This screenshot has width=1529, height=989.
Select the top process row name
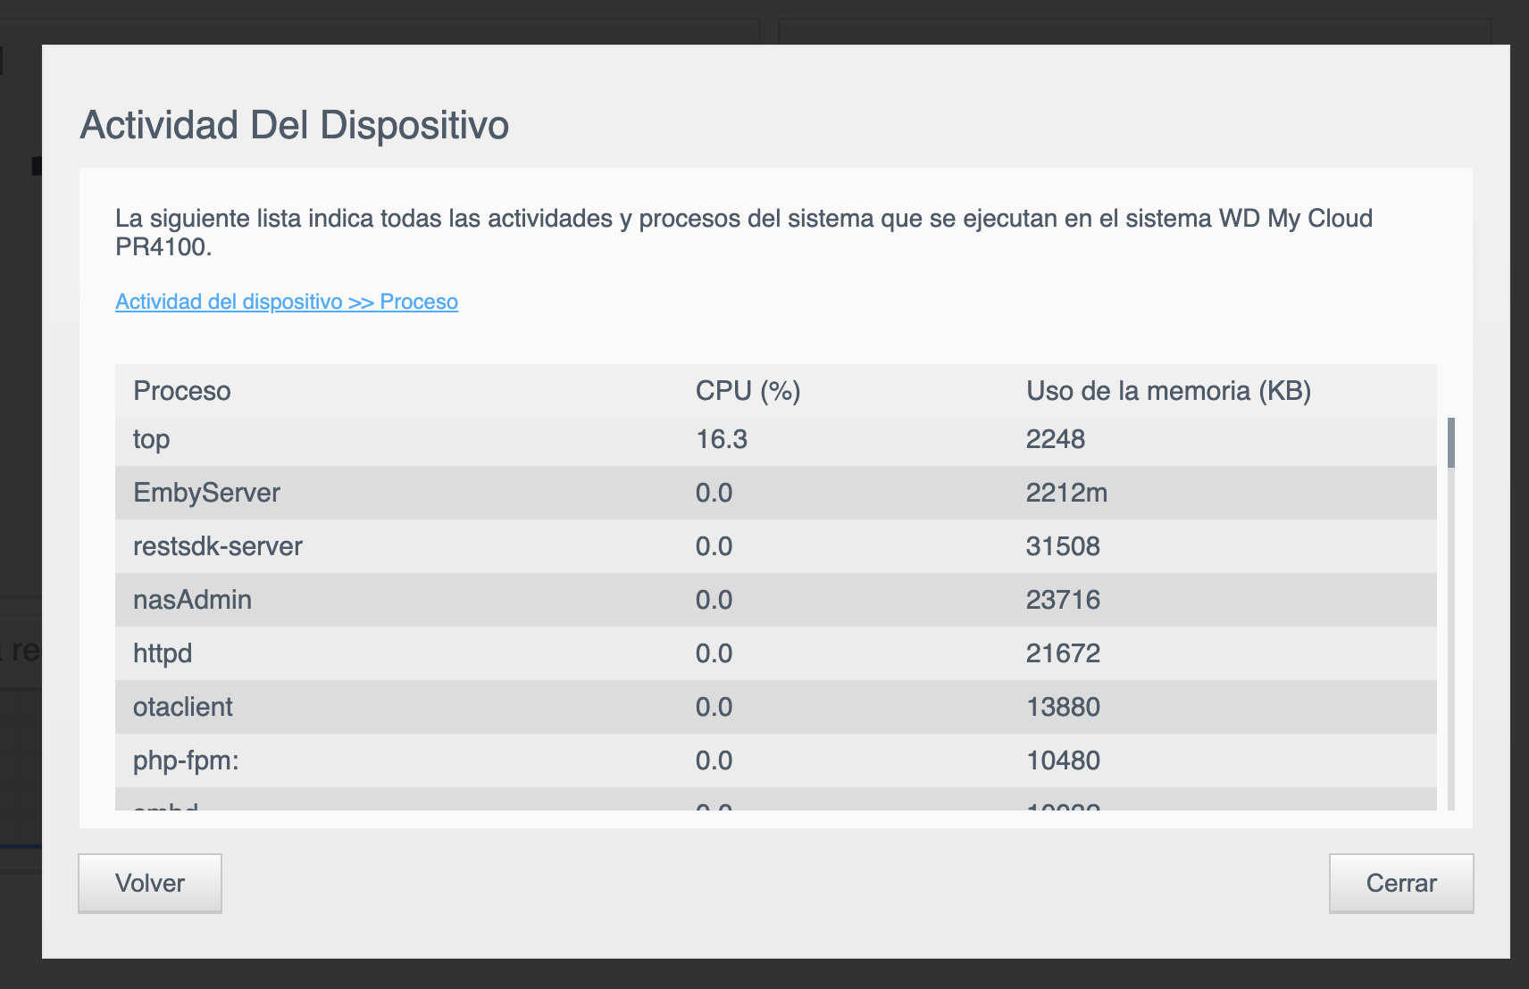click(x=152, y=439)
